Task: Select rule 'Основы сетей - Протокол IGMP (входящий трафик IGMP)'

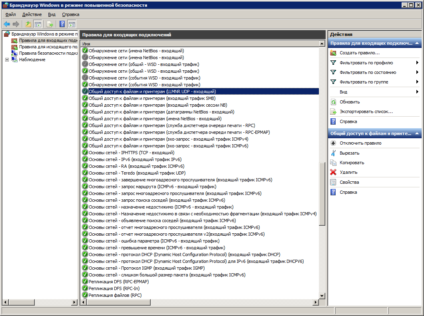Action: point(147,268)
